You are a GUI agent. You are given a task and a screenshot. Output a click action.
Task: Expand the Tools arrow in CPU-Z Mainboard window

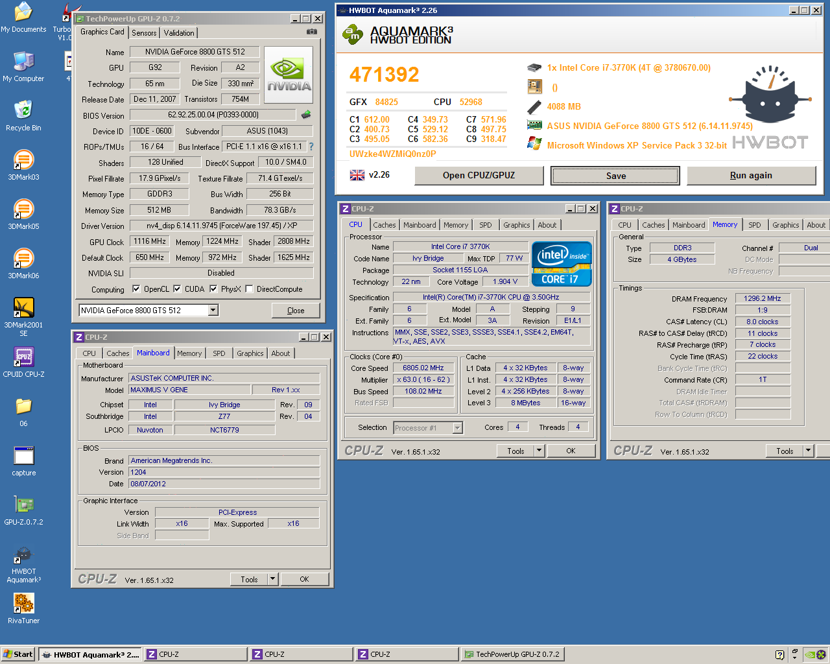click(272, 579)
